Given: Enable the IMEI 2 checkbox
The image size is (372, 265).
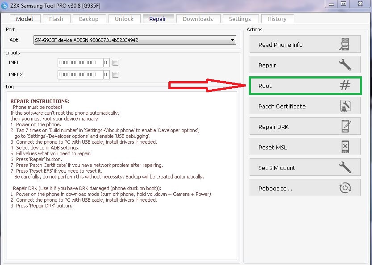Looking at the screenshot, I should (x=115, y=75).
